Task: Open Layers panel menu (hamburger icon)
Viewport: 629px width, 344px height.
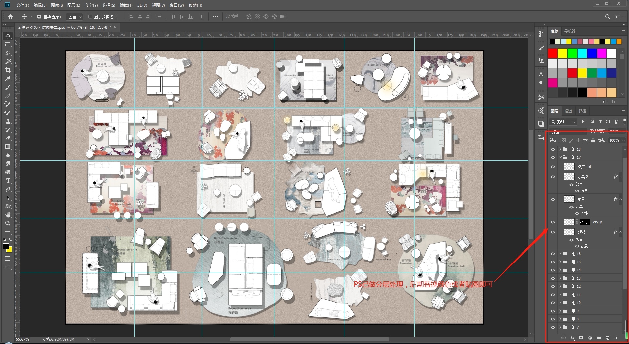Action: pyautogui.click(x=623, y=111)
